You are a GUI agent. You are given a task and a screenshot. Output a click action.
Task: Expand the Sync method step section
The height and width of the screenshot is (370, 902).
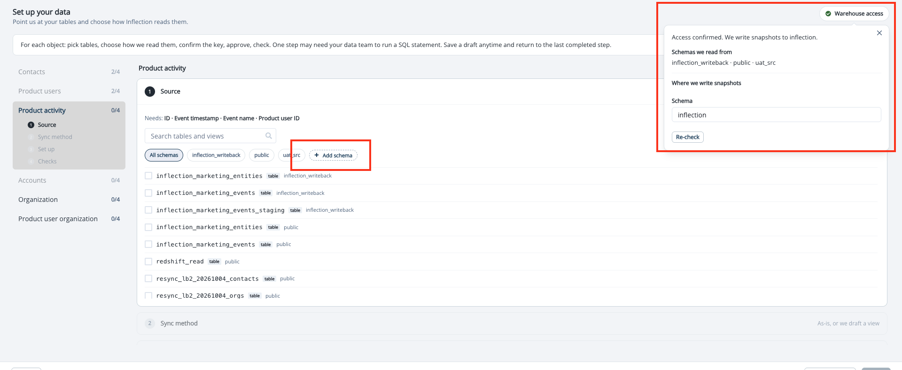click(512, 324)
